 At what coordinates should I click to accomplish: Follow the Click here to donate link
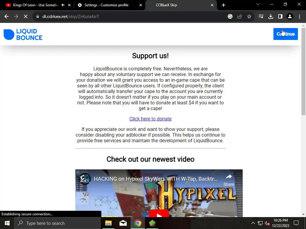click(150, 119)
